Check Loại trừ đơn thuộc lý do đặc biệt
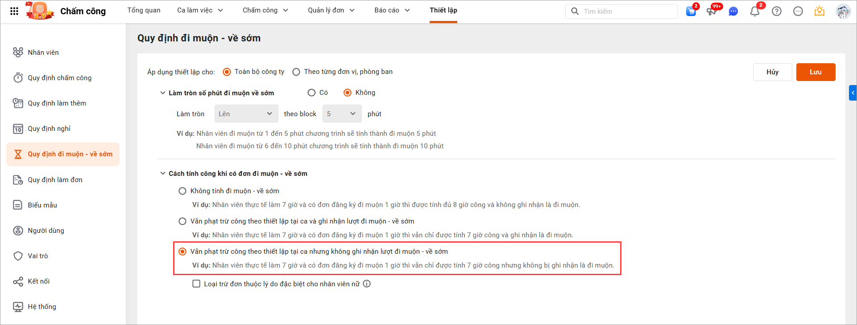 point(196,284)
